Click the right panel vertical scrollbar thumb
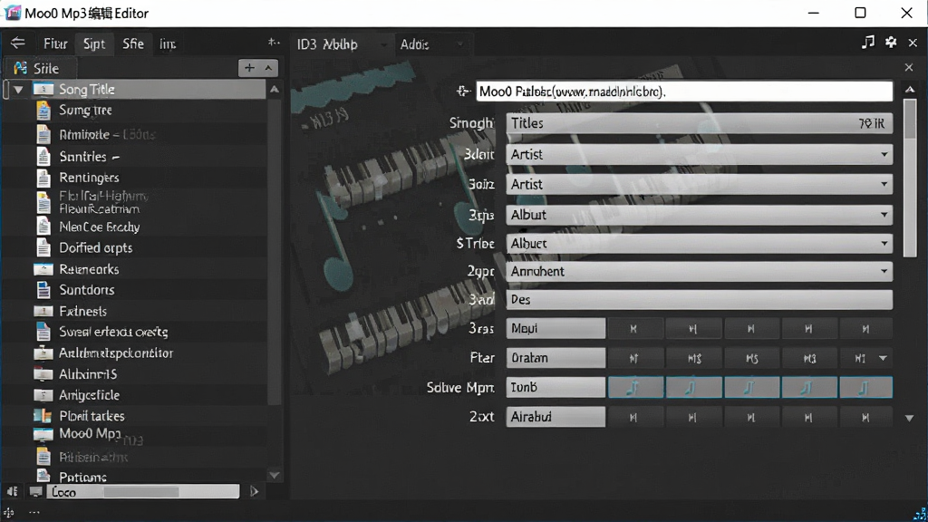 click(x=910, y=178)
